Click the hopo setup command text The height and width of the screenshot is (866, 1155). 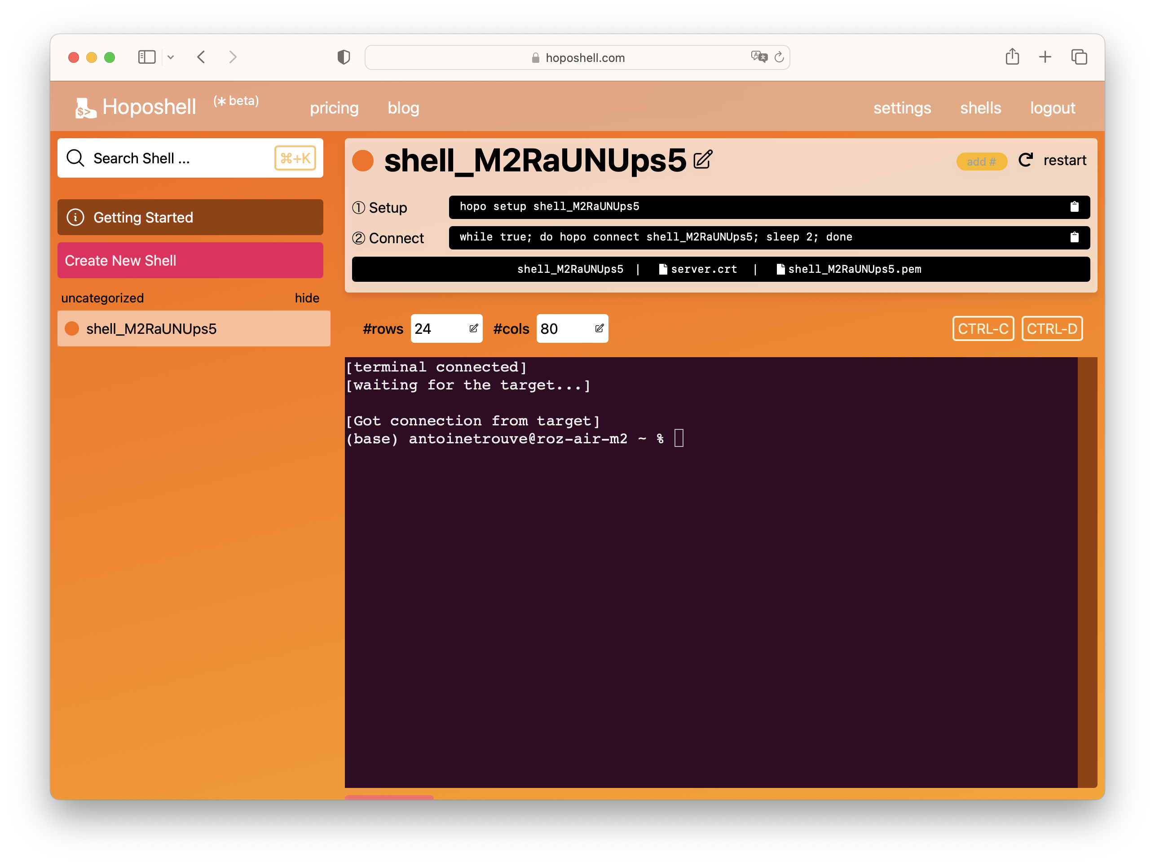(x=549, y=206)
